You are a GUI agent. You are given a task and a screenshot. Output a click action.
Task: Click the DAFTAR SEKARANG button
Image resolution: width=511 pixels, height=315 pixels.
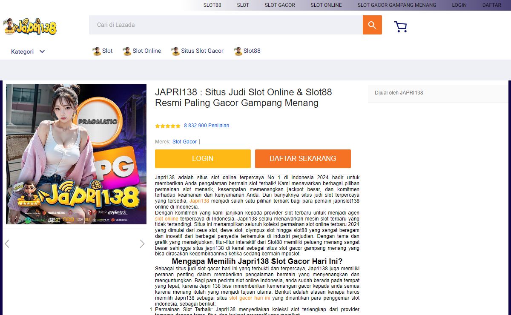303,159
